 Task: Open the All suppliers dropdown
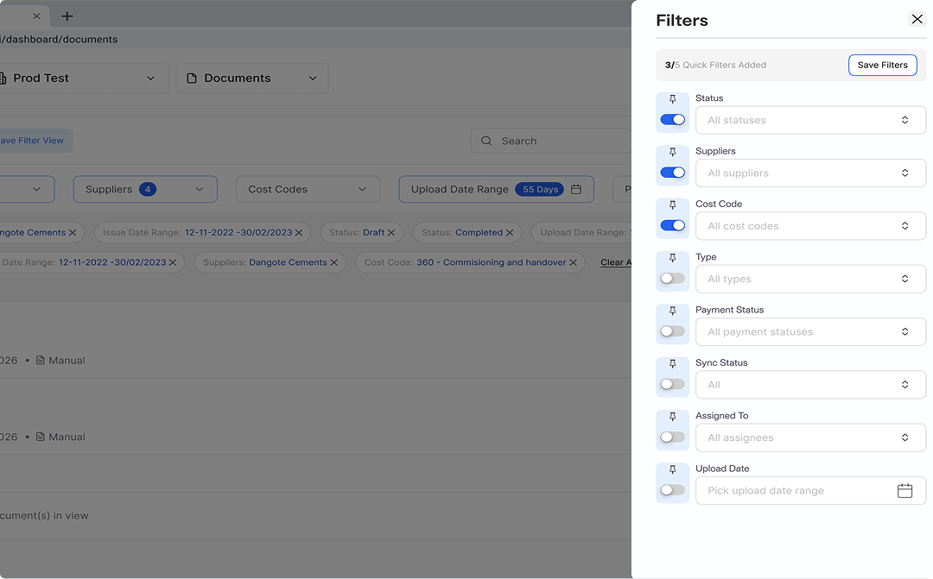(x=810, y=173)
